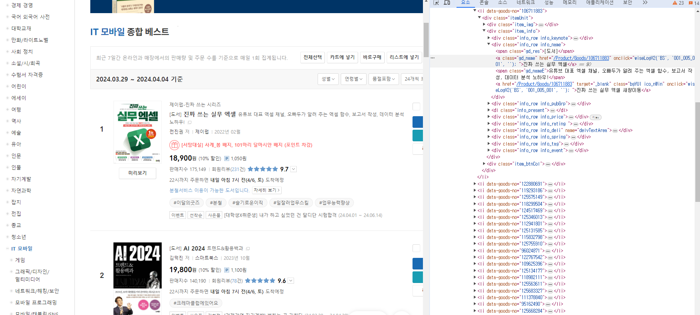Click the teal buy button for 실무 엑셀
The height and width of the screenshot is (315, 700).
(418, 135)
